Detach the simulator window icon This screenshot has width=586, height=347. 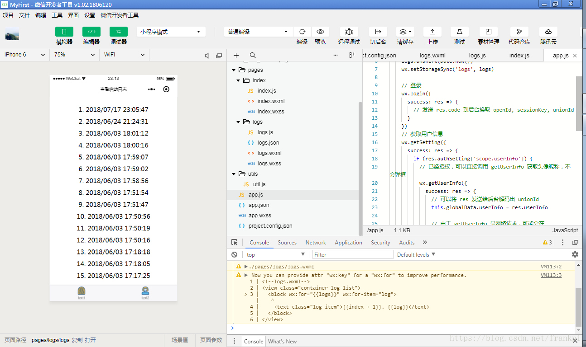click(x=219, y=56)
